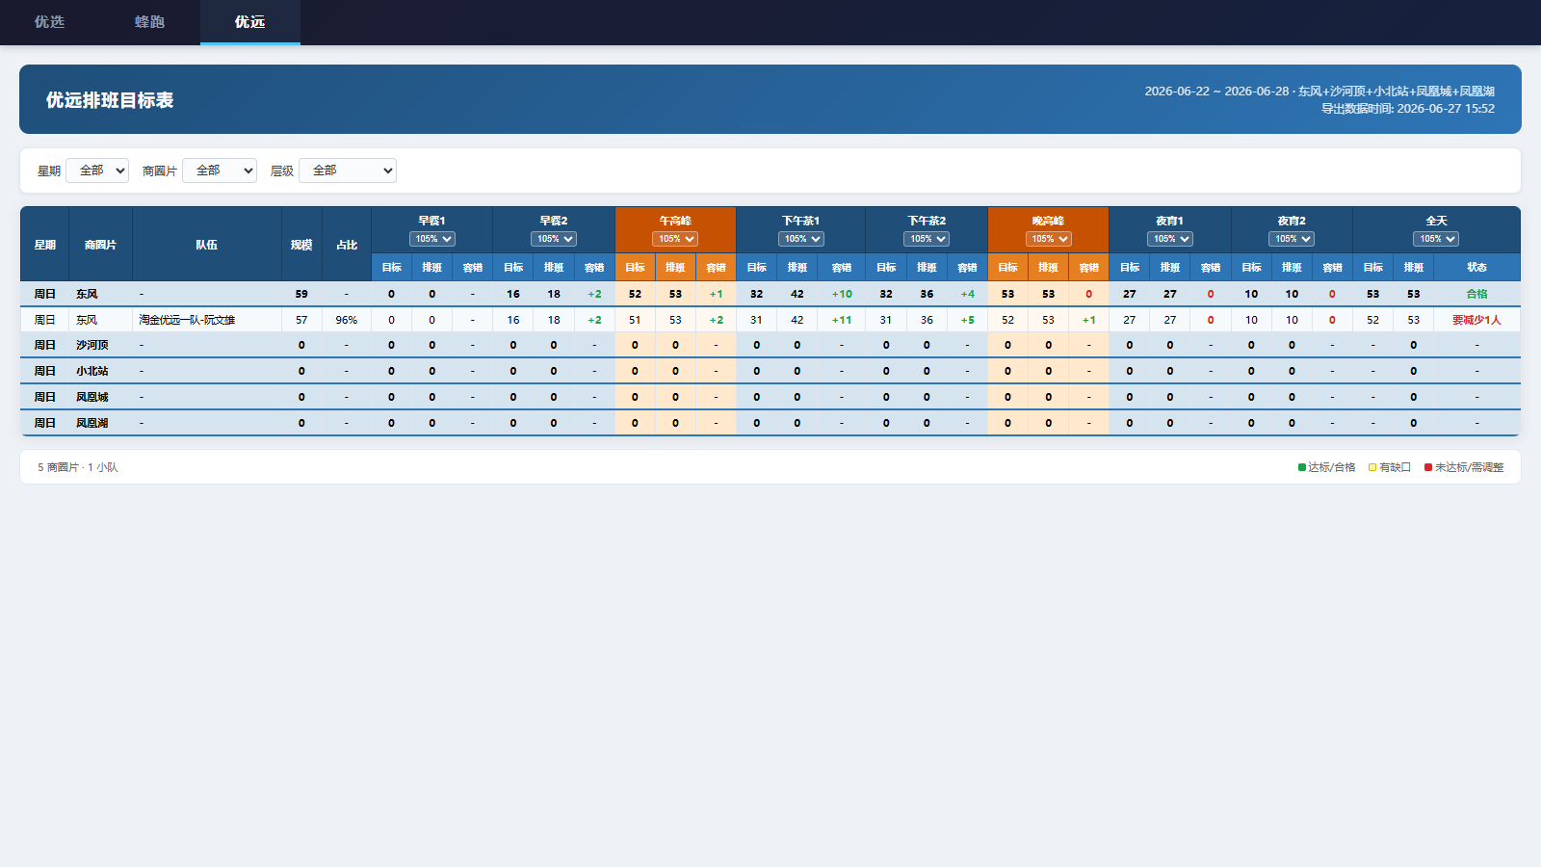Screen dimensions: 1541x867
Task: Click the 沙河顶 row label
Action: [x=92, y=345]
